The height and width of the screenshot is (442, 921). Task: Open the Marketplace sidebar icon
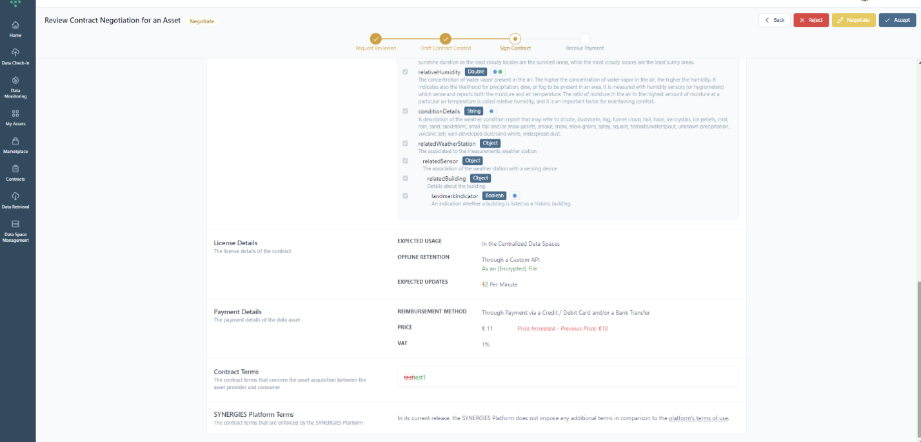tap(15, 141)
